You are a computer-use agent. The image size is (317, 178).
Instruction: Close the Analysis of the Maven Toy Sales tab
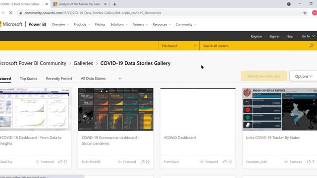click(106, 4)
